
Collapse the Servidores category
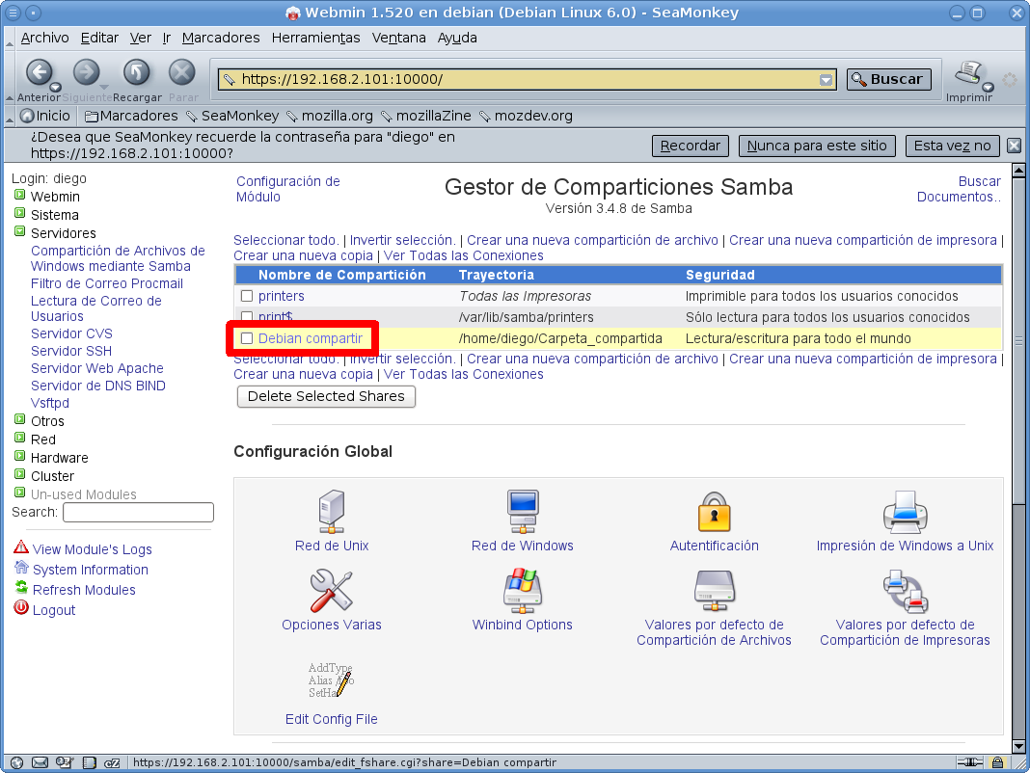pos(19,232)
